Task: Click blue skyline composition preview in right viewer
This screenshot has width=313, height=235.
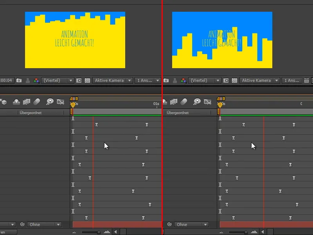Action: [x=222, y=40]
